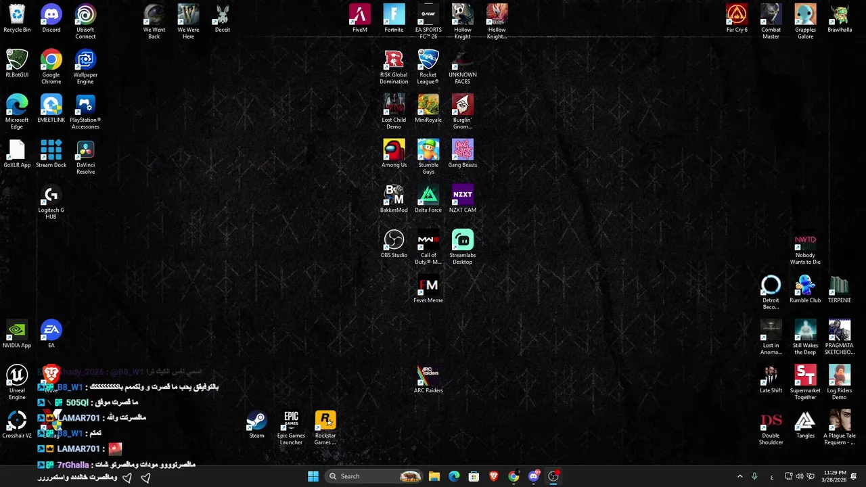Select the Crosshair V2 icon
This screenshot has height=487, width=866.
[x=17, y=425]
